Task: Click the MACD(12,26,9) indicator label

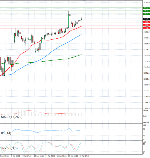Action: point(11,117)
